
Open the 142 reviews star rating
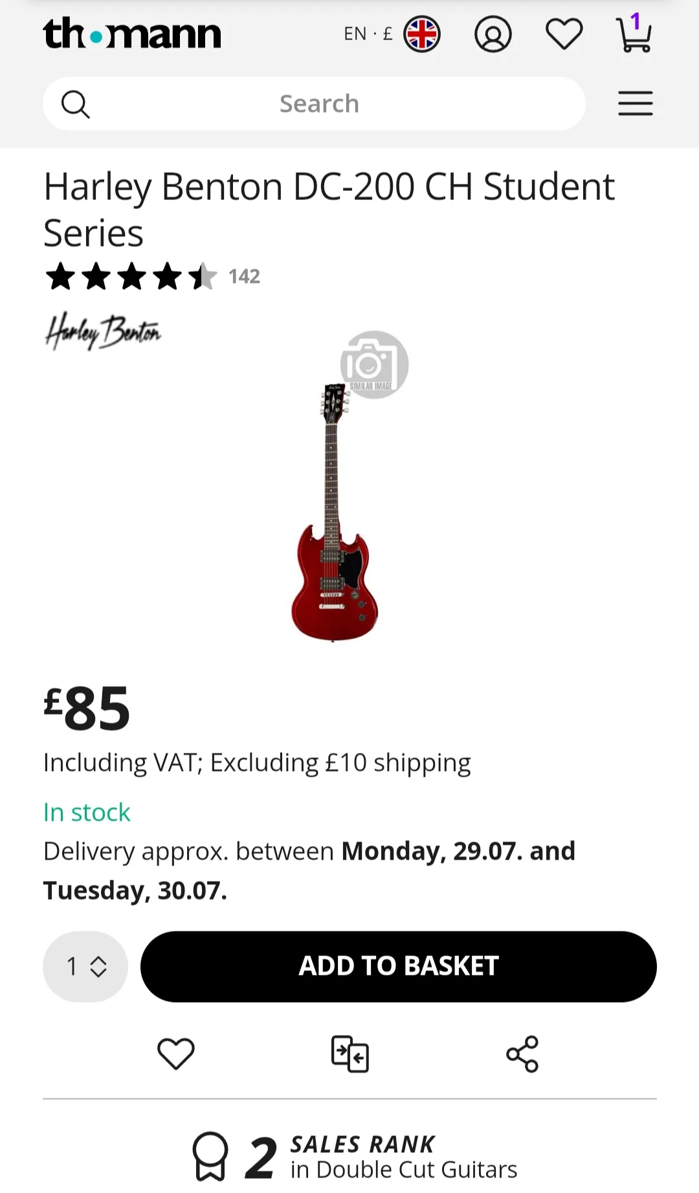152,276
